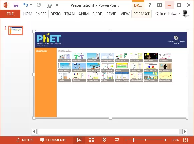Click the PhET logo in the slide
Viewport: 194px width, 144px height.
click(x=49, y=39)
